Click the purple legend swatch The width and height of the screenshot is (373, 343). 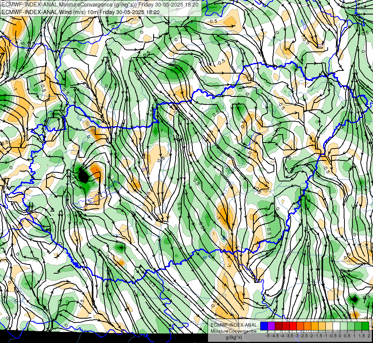[x=271, y=326]
